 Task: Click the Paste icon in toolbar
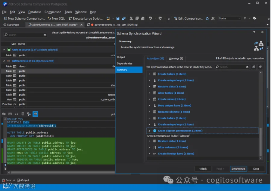143,18
